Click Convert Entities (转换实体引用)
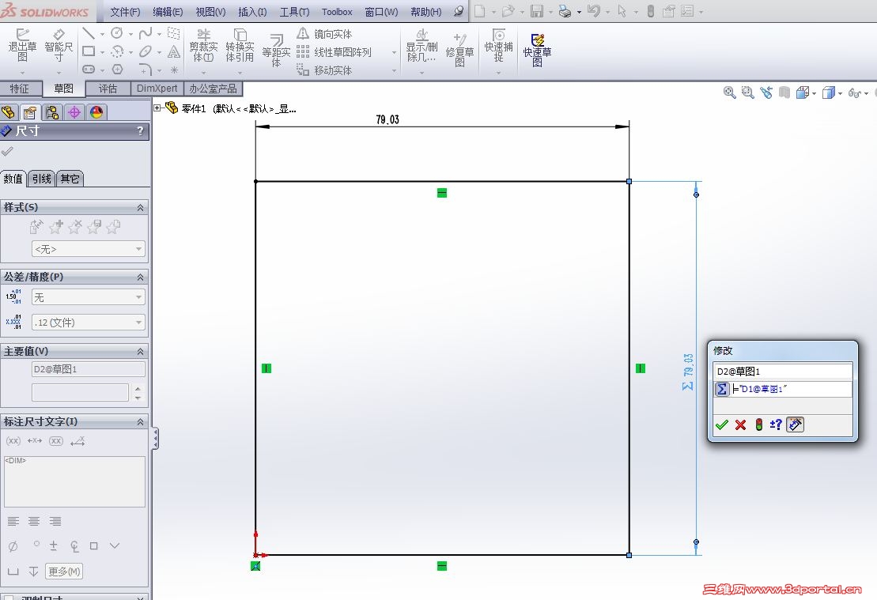877x600 pixels. (240, 45)
